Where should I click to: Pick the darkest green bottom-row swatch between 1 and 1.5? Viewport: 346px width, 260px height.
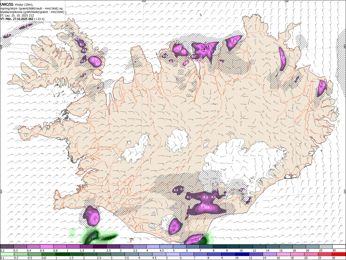(62, 254)
